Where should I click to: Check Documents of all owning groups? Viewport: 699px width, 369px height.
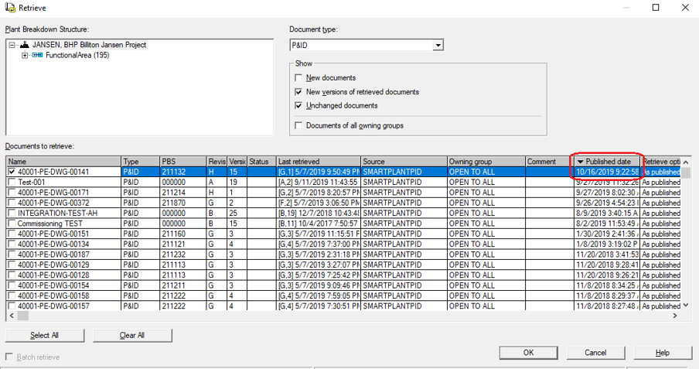(x=299, y=125)
